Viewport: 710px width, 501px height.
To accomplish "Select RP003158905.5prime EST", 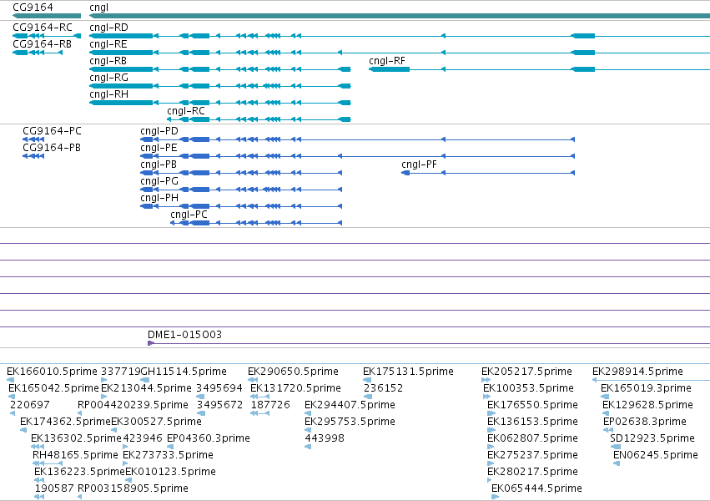I will (133, 488).
